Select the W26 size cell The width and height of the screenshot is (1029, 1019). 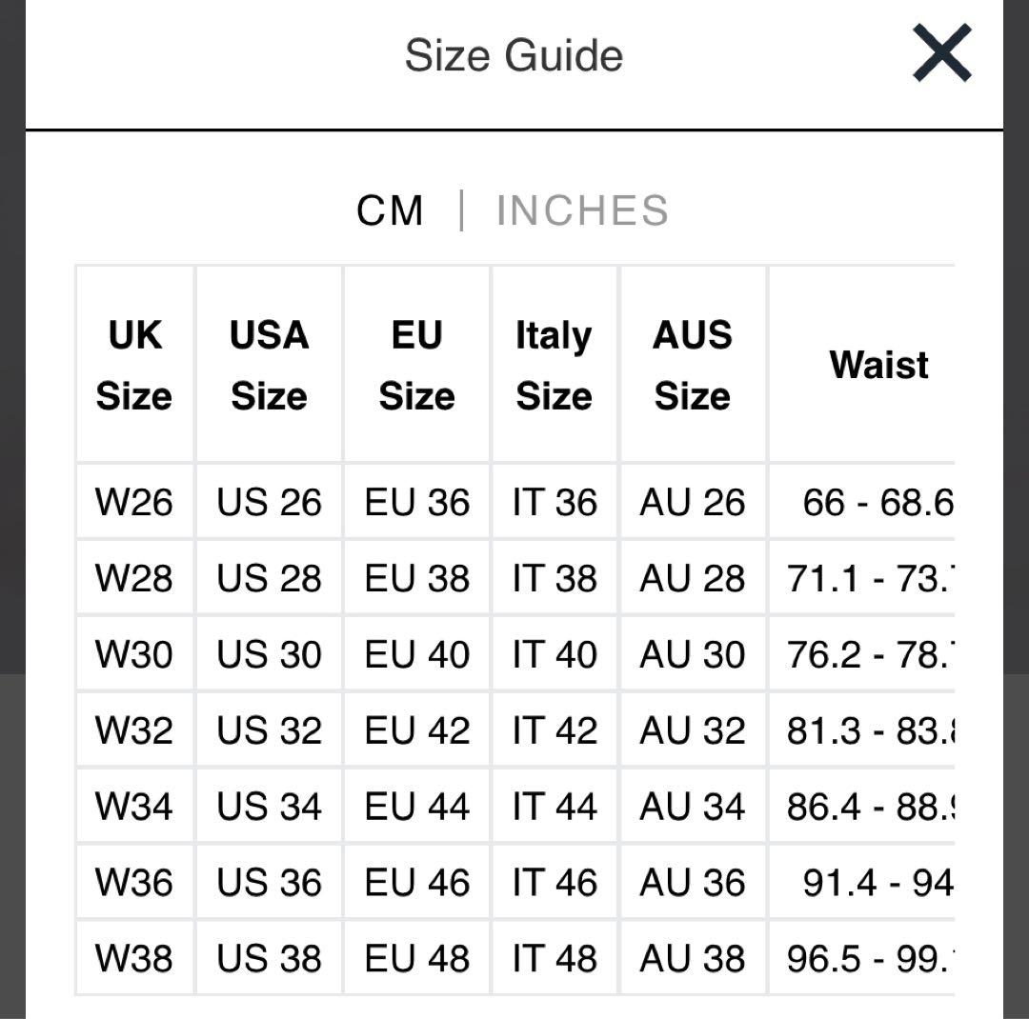[x=134, y=502]
